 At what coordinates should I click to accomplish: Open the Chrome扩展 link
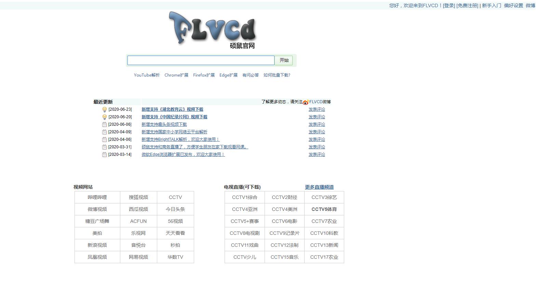176,75
